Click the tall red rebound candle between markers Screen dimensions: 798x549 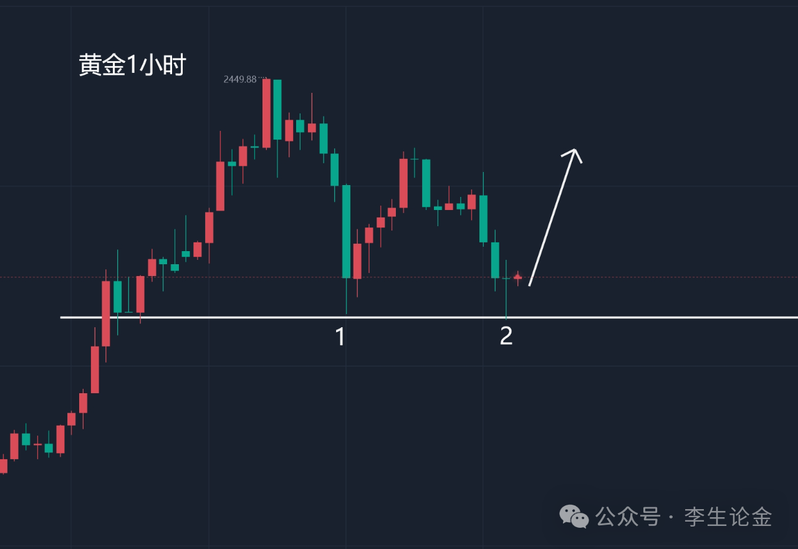(403, 183)
